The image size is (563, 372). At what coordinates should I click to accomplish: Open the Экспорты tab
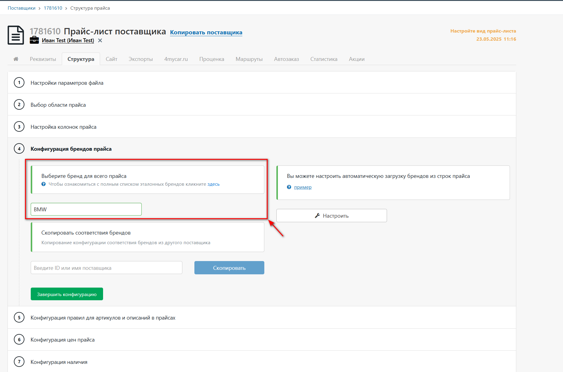(141, 59)
